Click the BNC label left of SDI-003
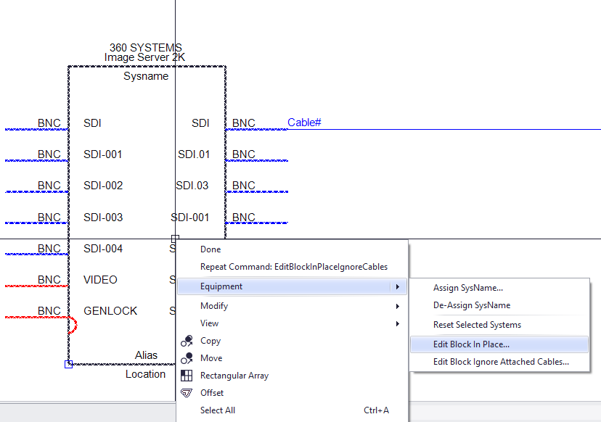This screenshot has width=601, height=422. click(49, 218)
